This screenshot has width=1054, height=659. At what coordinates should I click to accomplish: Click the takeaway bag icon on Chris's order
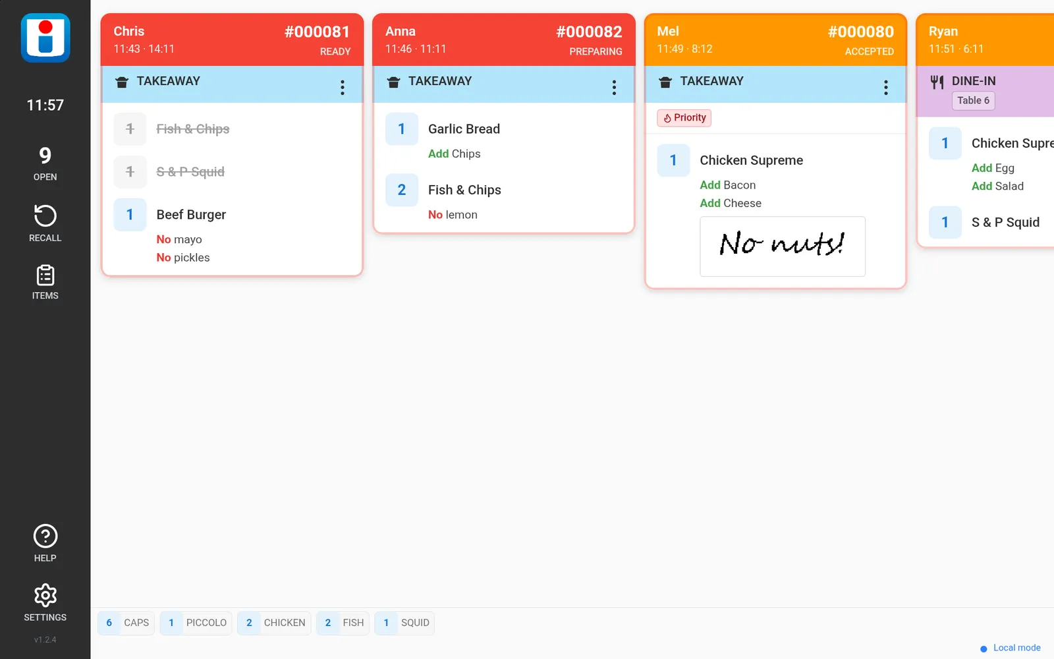point(122,82)
